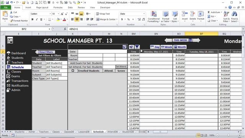Screen dimensions: 245x138
Task: Open the font size dropdown
Action: (x=59, y=14)
